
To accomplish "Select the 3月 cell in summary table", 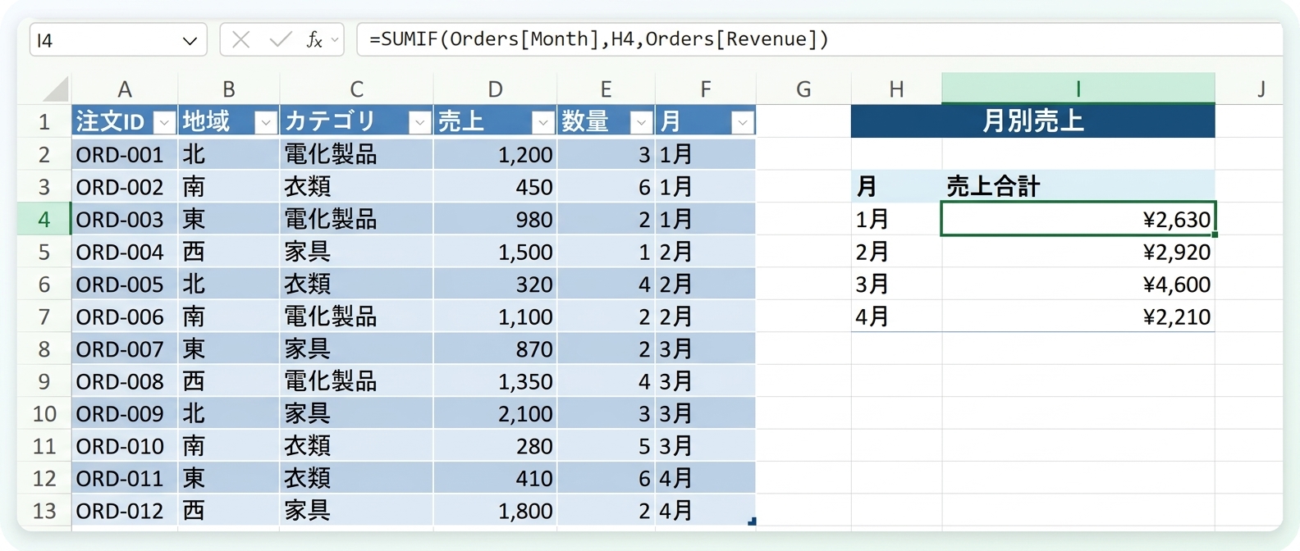I will point(896,284).
